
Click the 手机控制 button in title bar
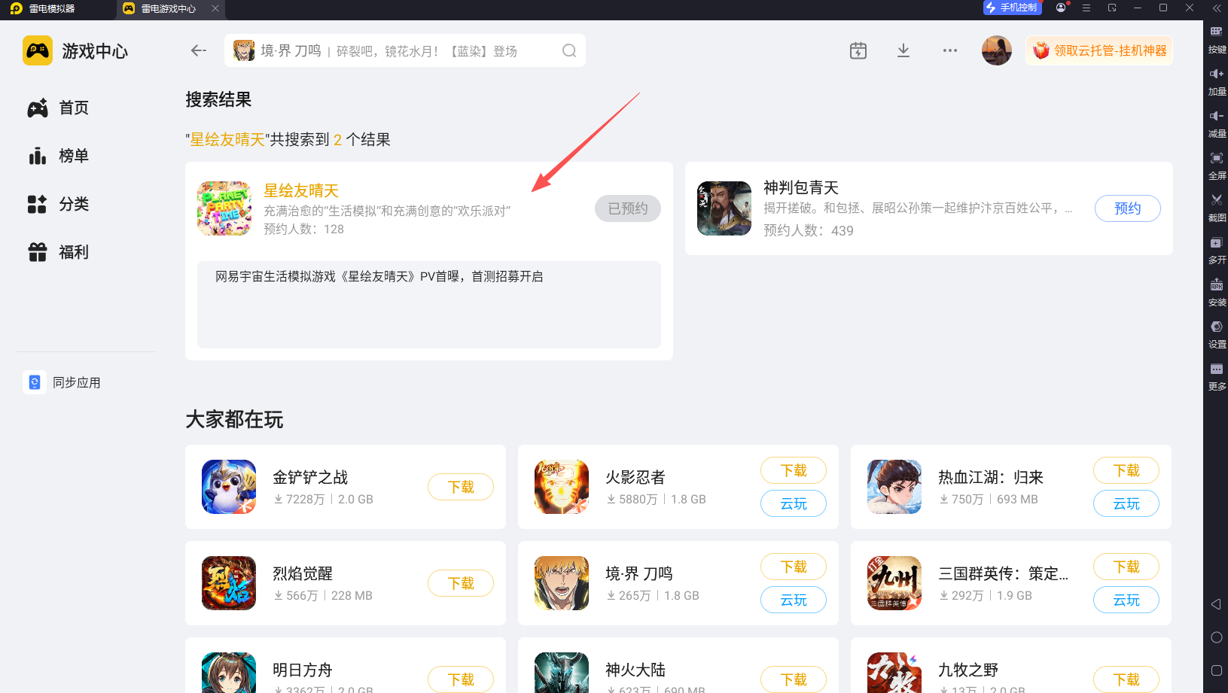pos(1012,8)
